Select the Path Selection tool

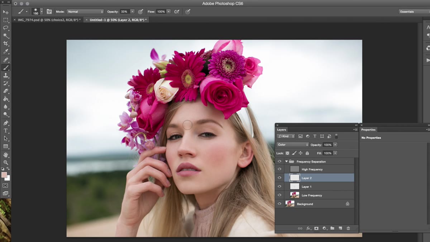6,139
